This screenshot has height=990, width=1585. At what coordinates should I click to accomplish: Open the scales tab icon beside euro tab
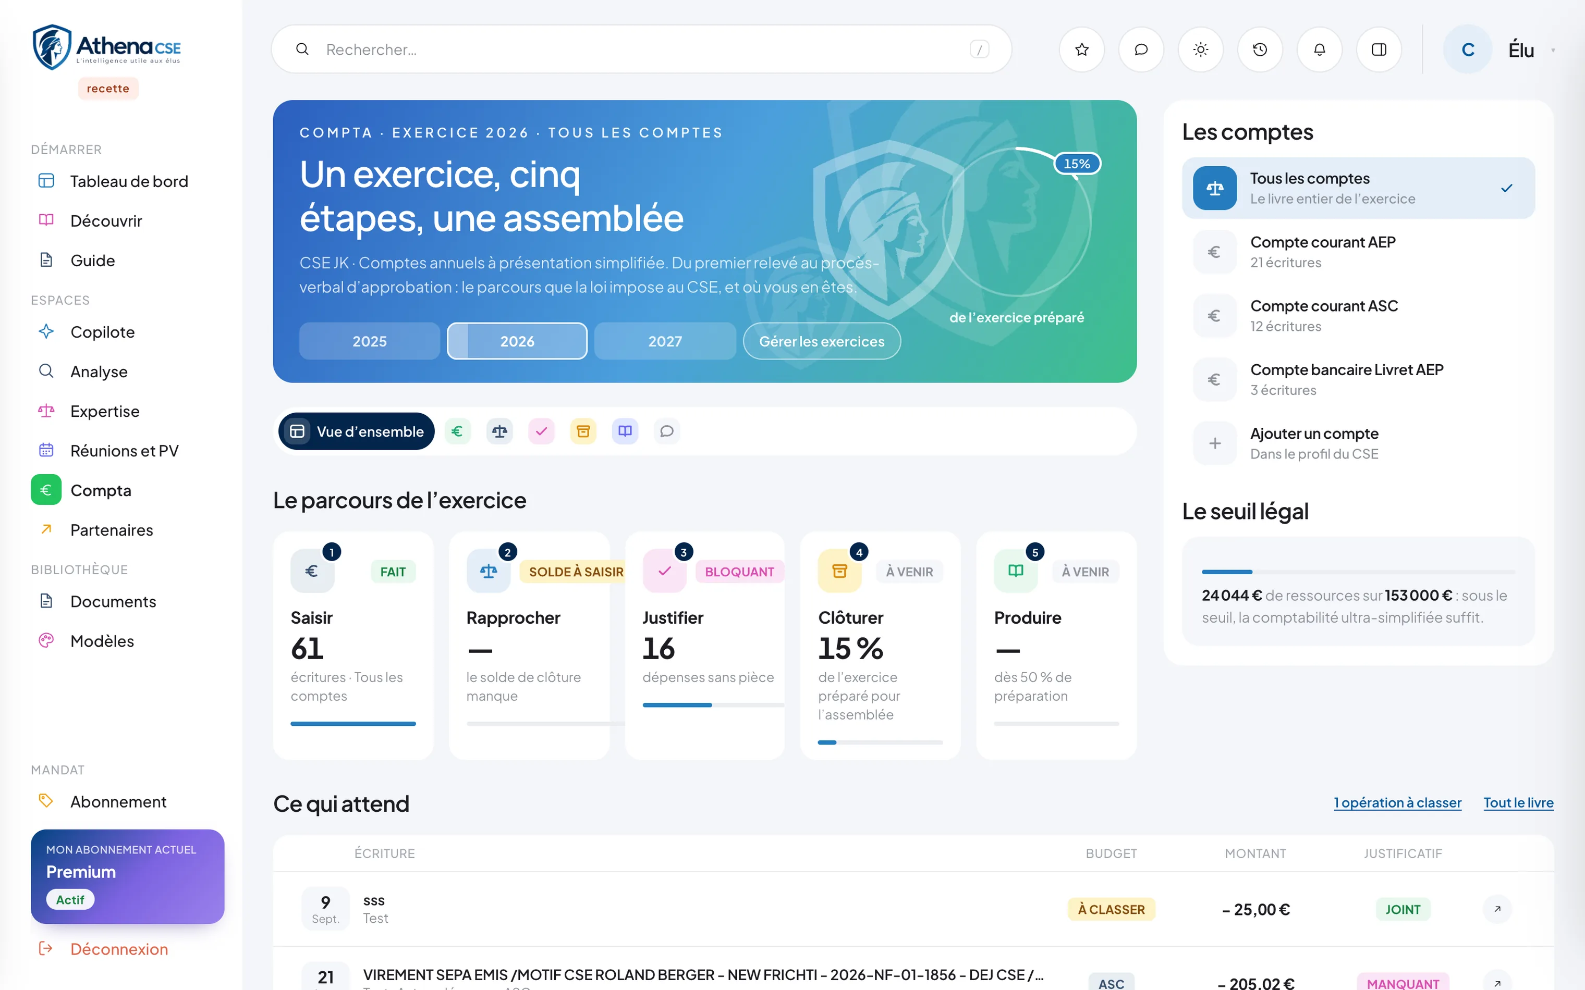(499, 431)
